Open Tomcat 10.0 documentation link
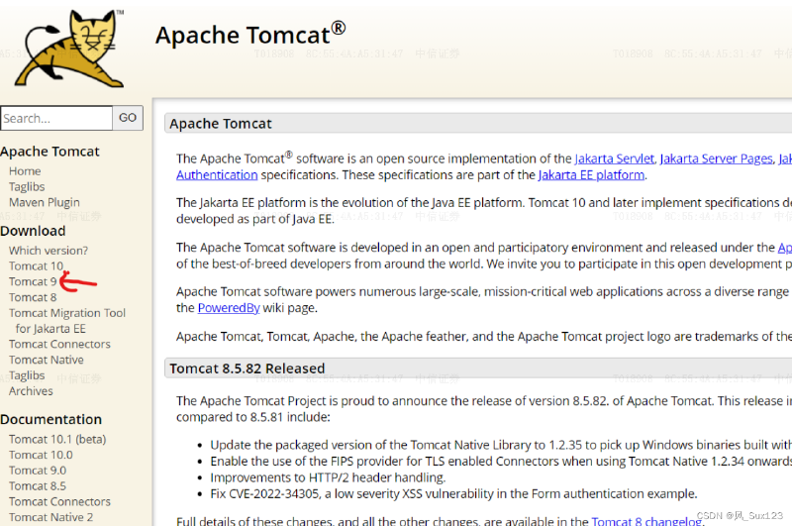Viewport: 792px width, 526px height. [41, 456]
